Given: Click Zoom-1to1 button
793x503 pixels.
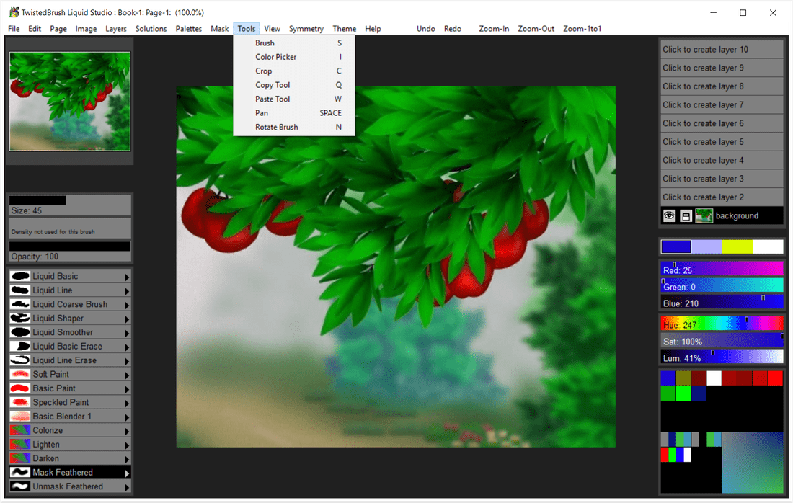Looking at the screenshot, I should (582, 29).
